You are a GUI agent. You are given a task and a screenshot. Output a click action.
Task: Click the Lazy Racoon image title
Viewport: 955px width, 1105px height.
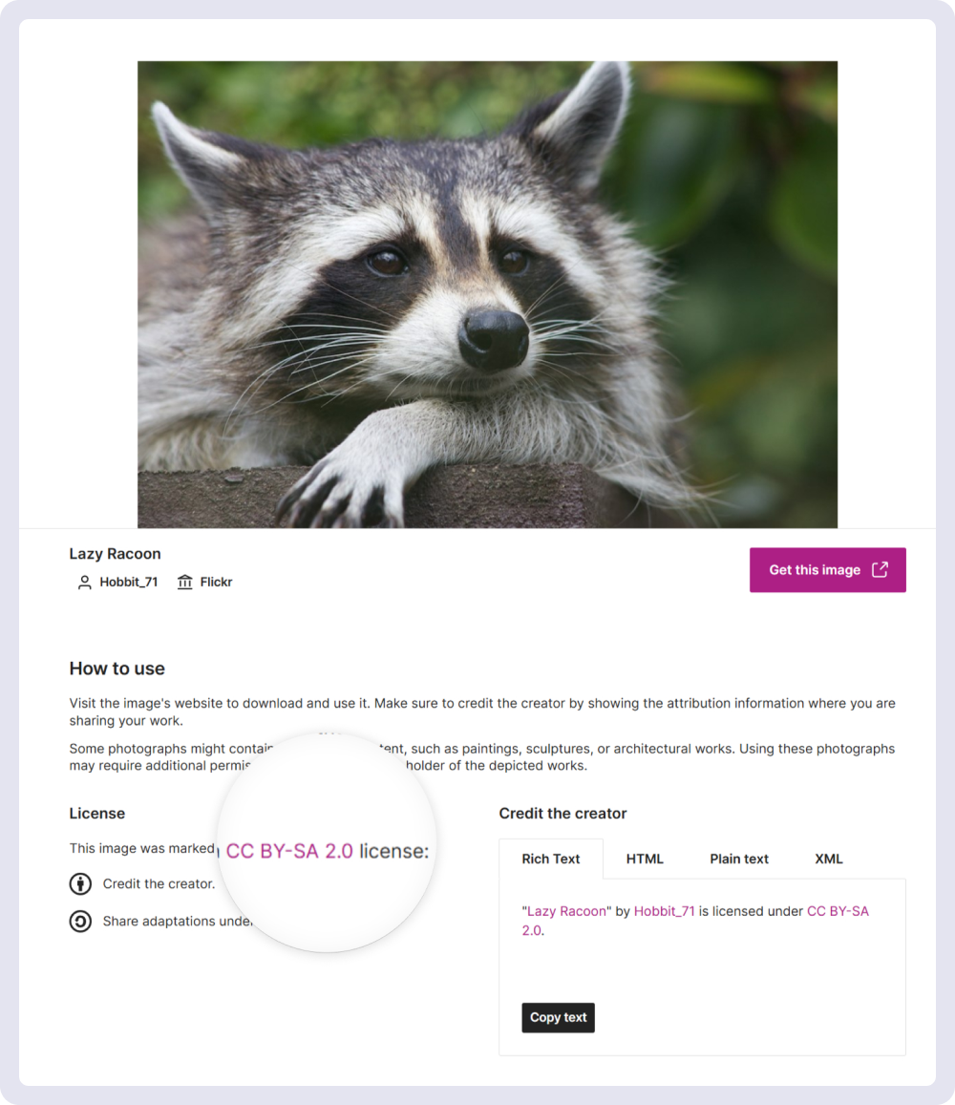point(115,554)
